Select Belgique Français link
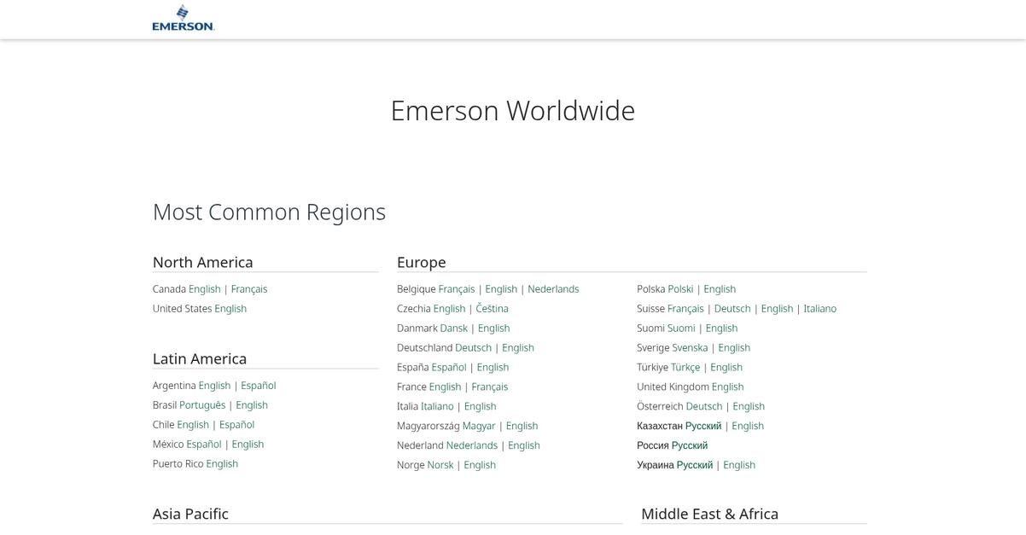This screenshot has height=535, width=1026. tap(457, 289)
